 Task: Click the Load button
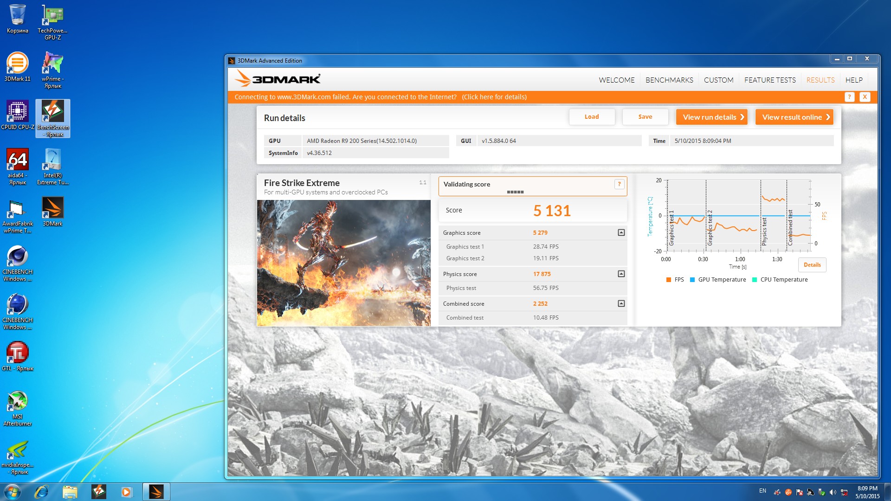(x=592, y=117)
